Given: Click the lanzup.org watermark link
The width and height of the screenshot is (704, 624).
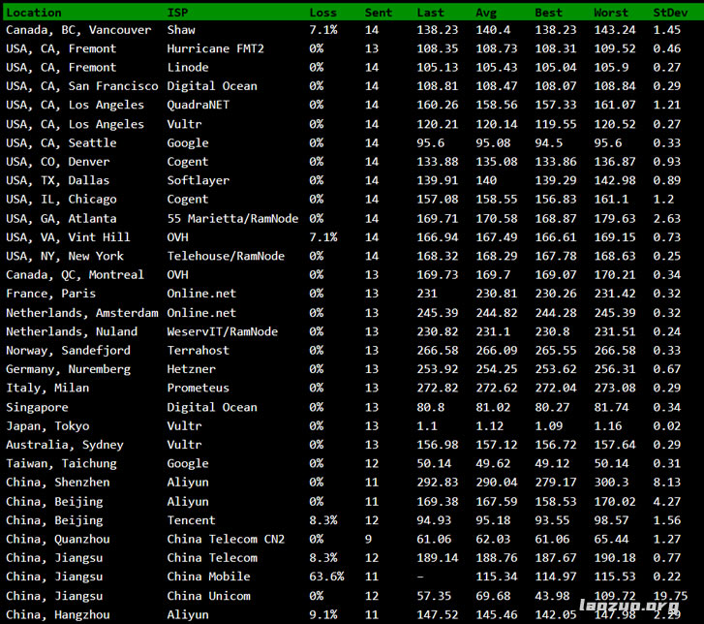Looking at the screenshot, I should tap(643, 608).
